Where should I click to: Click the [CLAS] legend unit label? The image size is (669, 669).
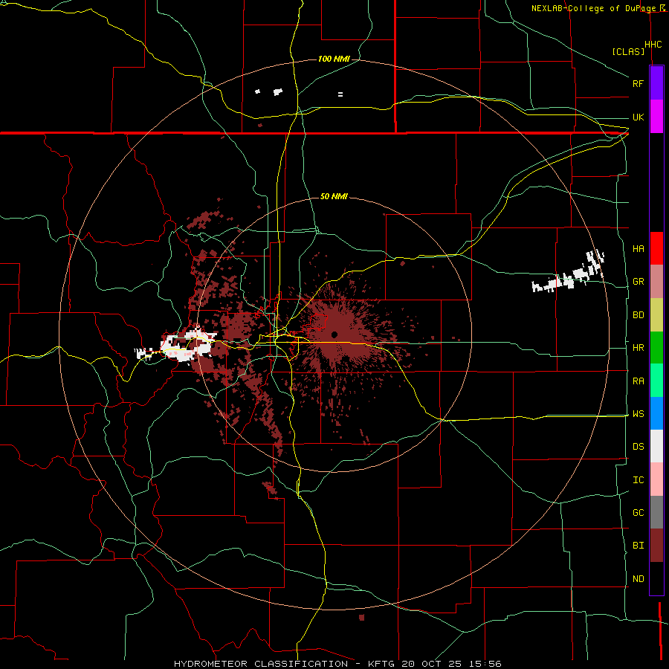628,51
